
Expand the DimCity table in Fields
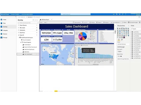(x=131, y=32)
